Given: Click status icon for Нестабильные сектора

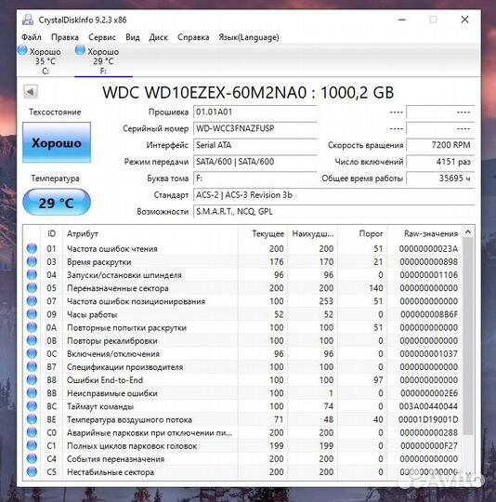Looking at the screenshot, I should coord(32,471).
